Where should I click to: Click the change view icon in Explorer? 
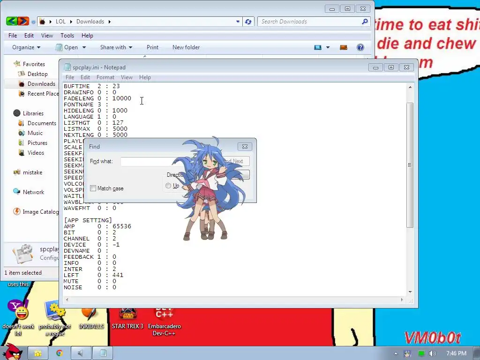point(318,47)
